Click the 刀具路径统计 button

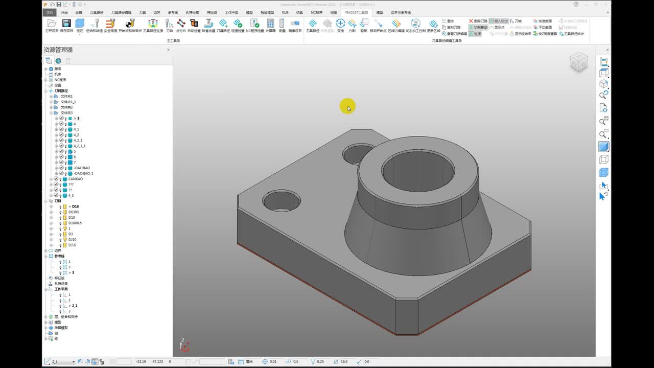(571, 34)
